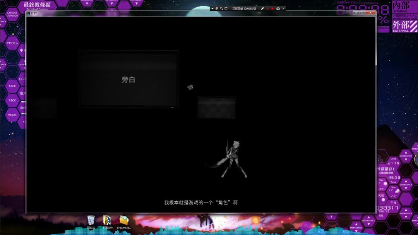The width and height of the screenshot is (418, 235).
Task: Toggle the layered-windows icon on the recording toolbar
Action: [x=217, y=9]
